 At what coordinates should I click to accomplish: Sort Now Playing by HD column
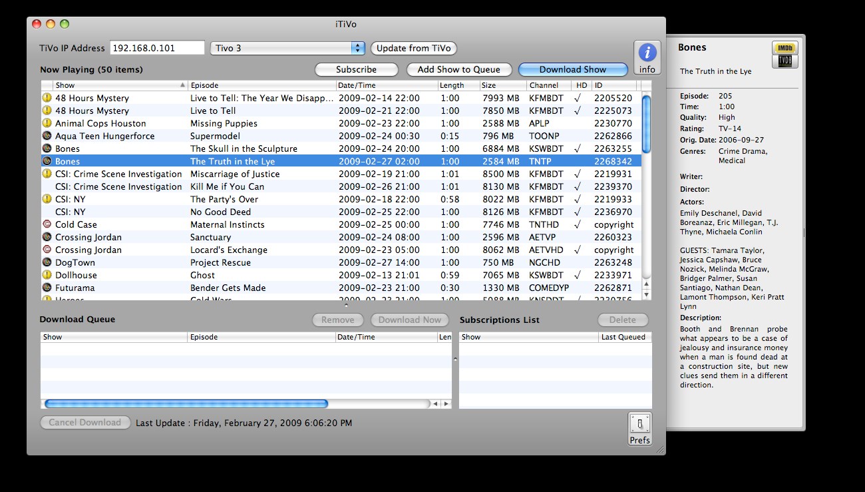click(x=582, y=85)
